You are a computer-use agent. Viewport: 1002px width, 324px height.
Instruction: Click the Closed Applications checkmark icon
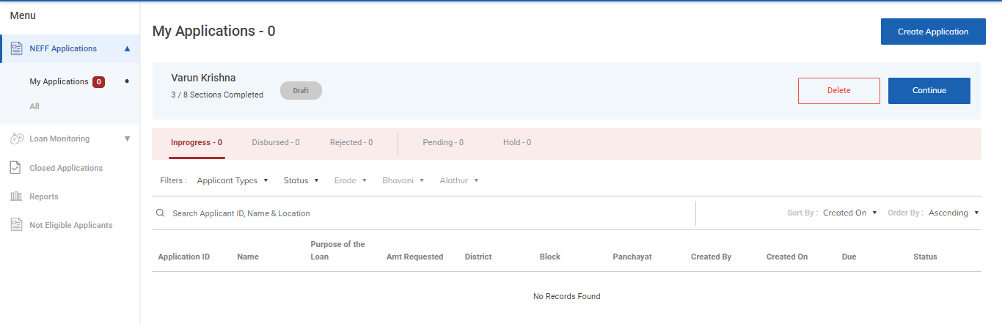[16, 168]
